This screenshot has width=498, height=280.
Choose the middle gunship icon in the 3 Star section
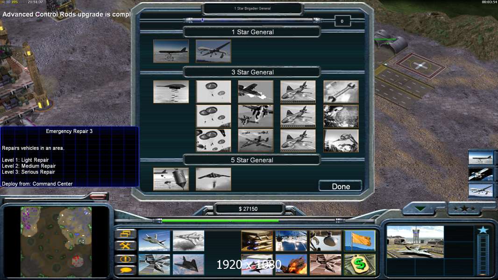coord(298,116)
